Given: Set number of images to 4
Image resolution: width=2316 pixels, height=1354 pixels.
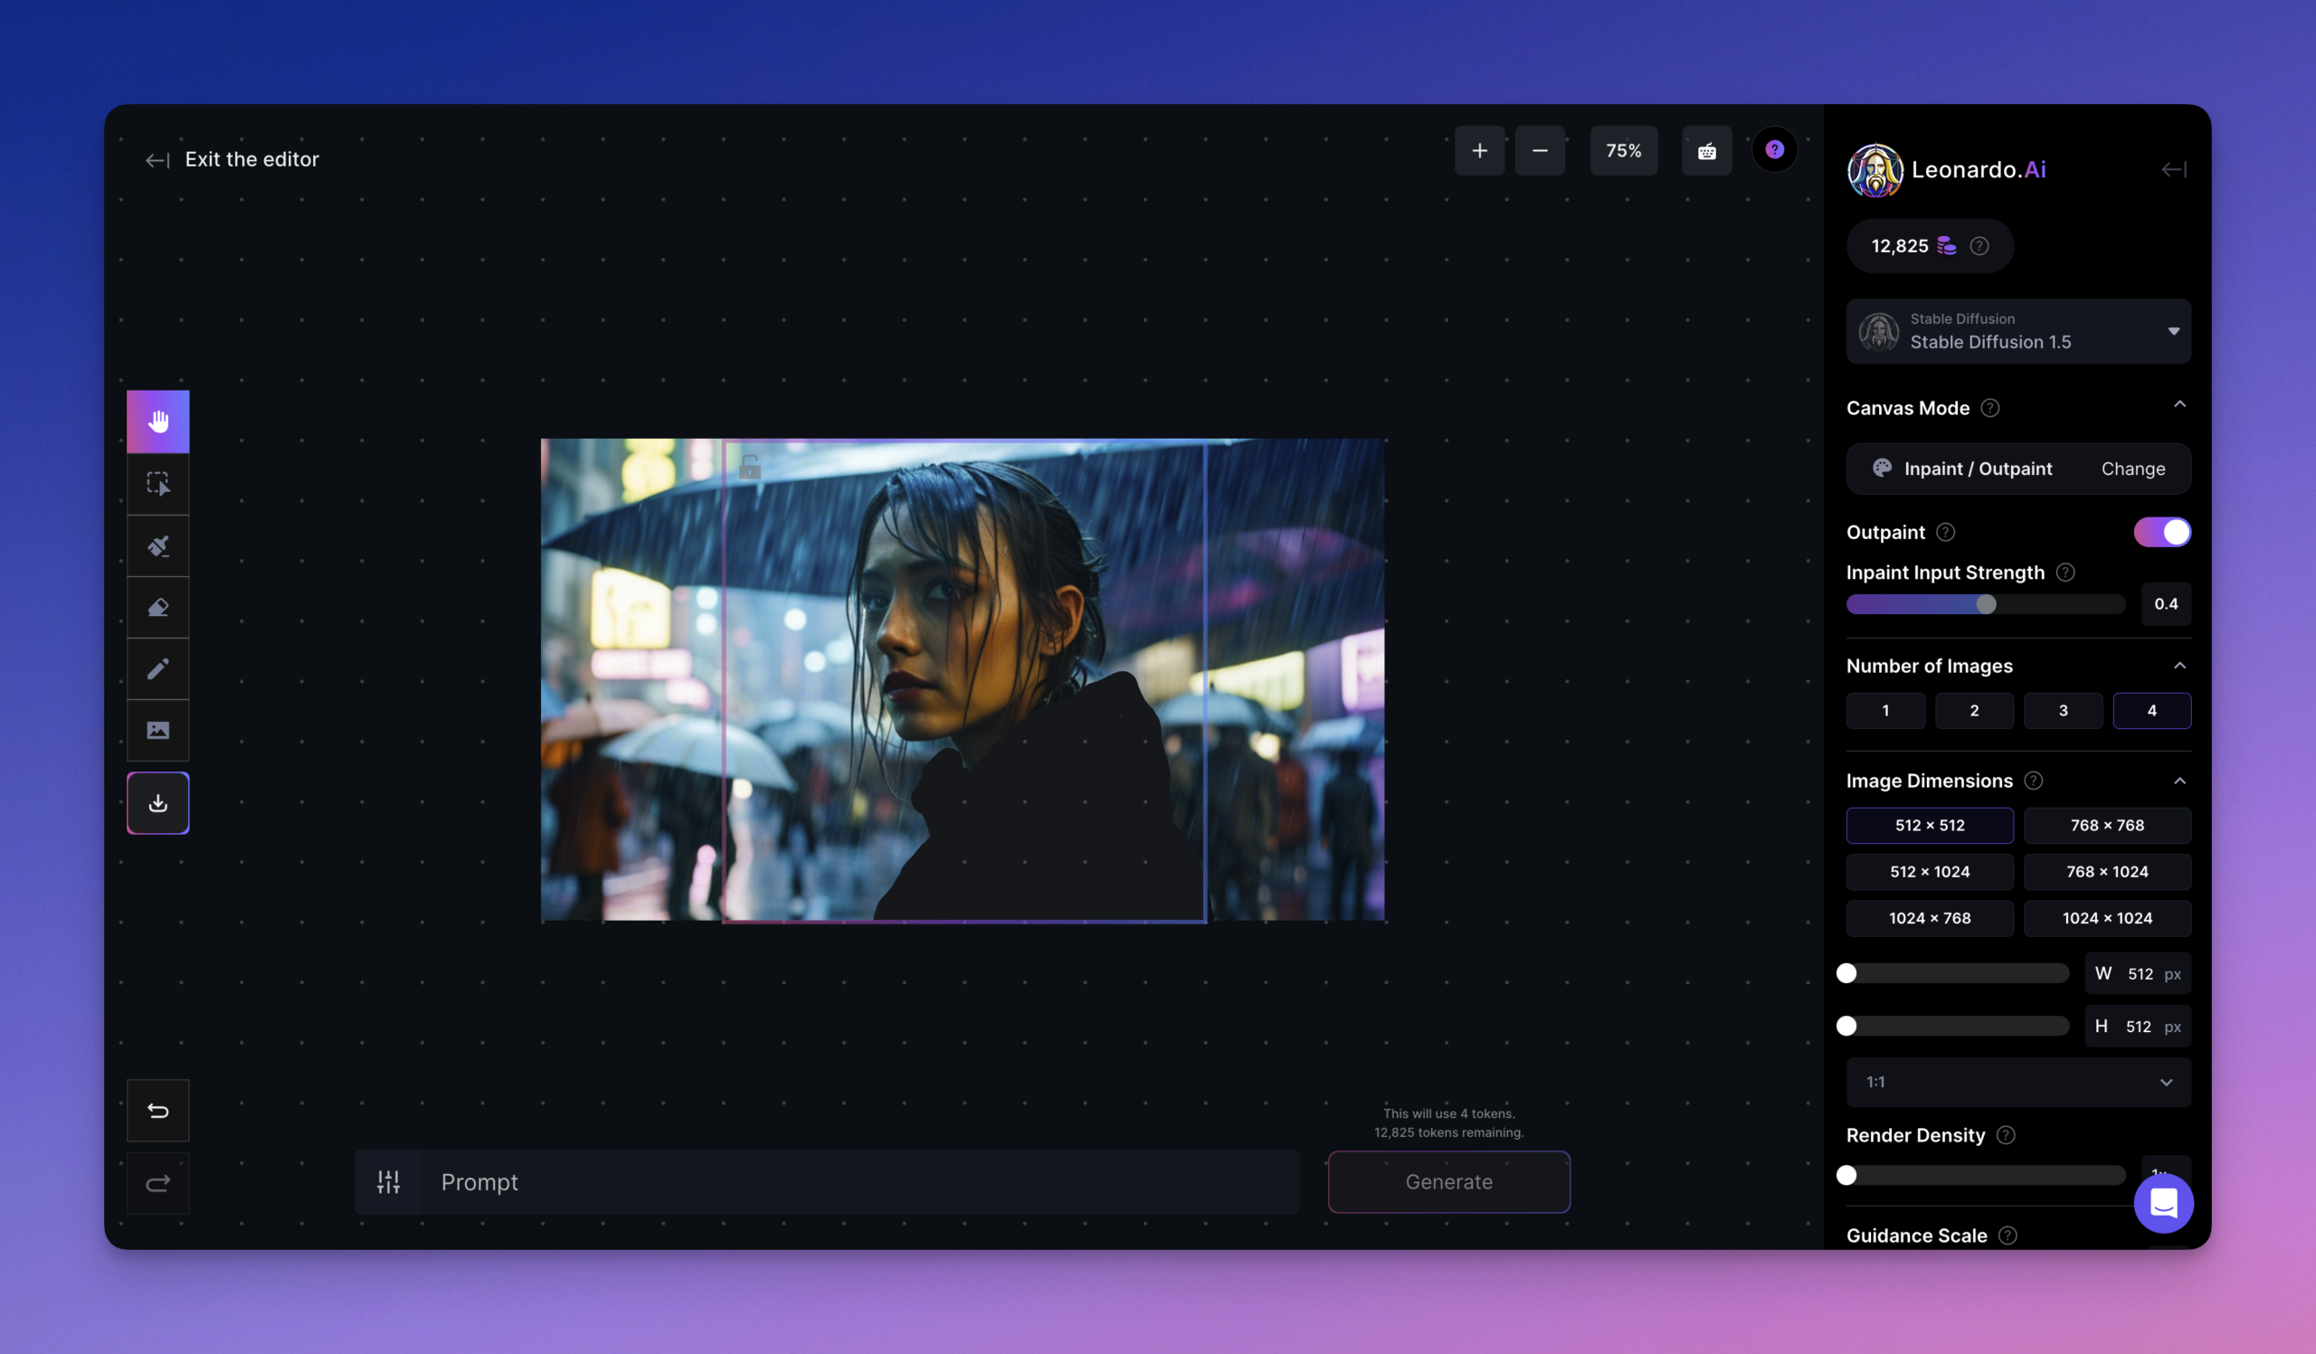Looking at the screenshot, I should pyautogui.click(x=2151, y=710).
